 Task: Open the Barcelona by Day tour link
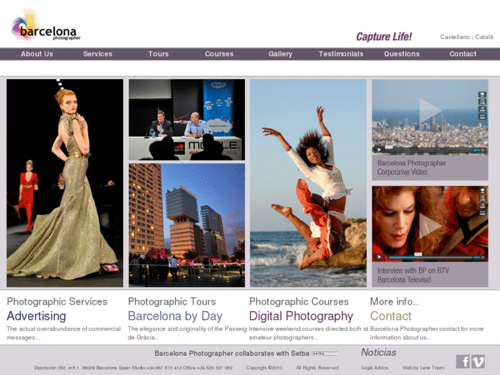point(175,316)
